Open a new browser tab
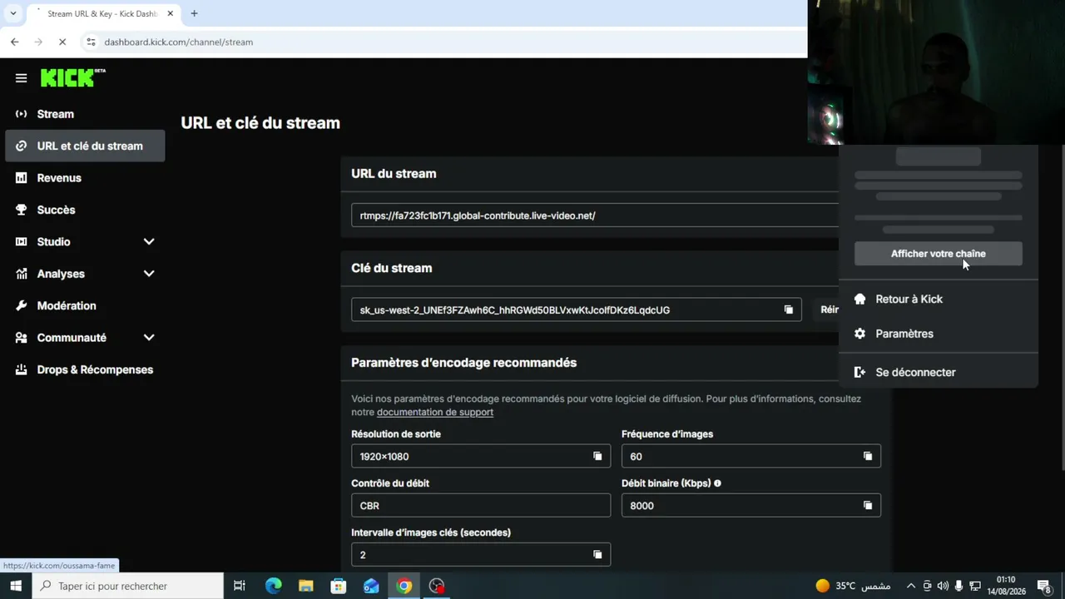Viewport: 1065px width, 599px height. point(194,13)
